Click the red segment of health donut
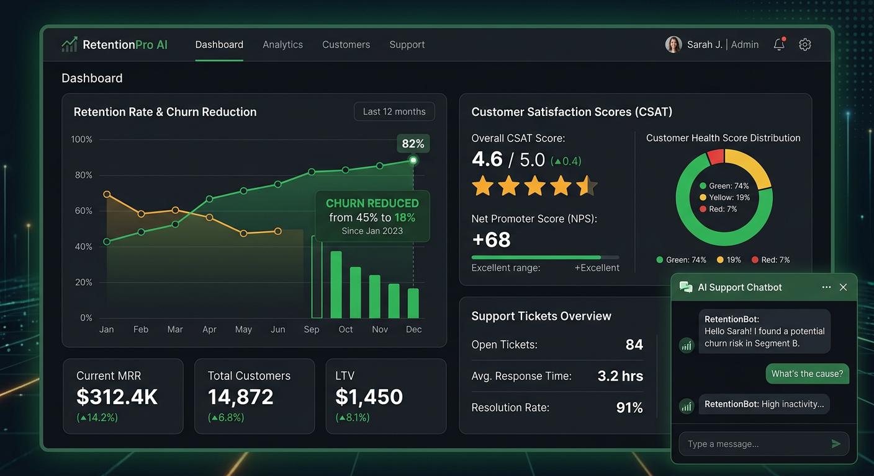This screenshot has width=874, height=476. (716, 157)
